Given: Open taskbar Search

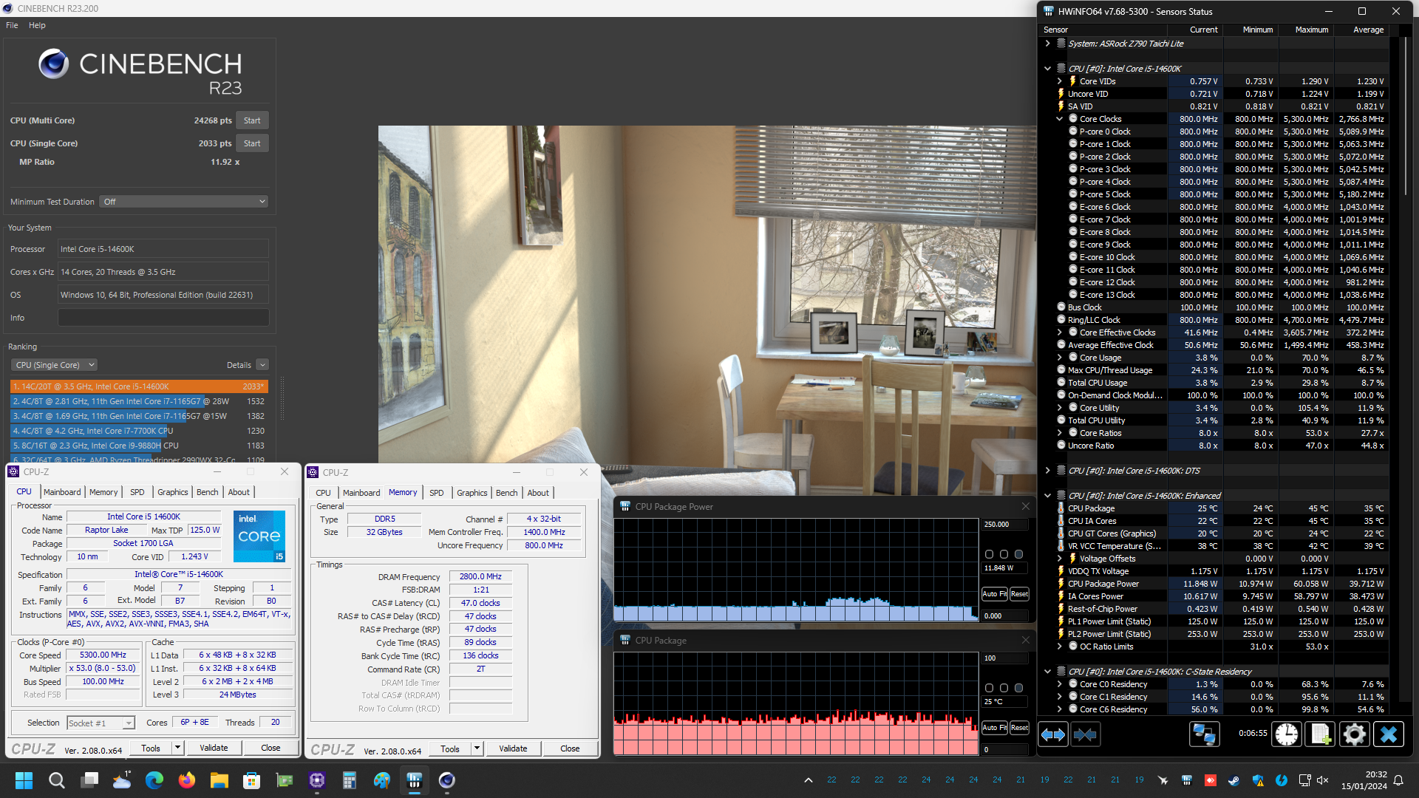Looking at the screenshot, I should pyautogui.click(x=56, y=780).
